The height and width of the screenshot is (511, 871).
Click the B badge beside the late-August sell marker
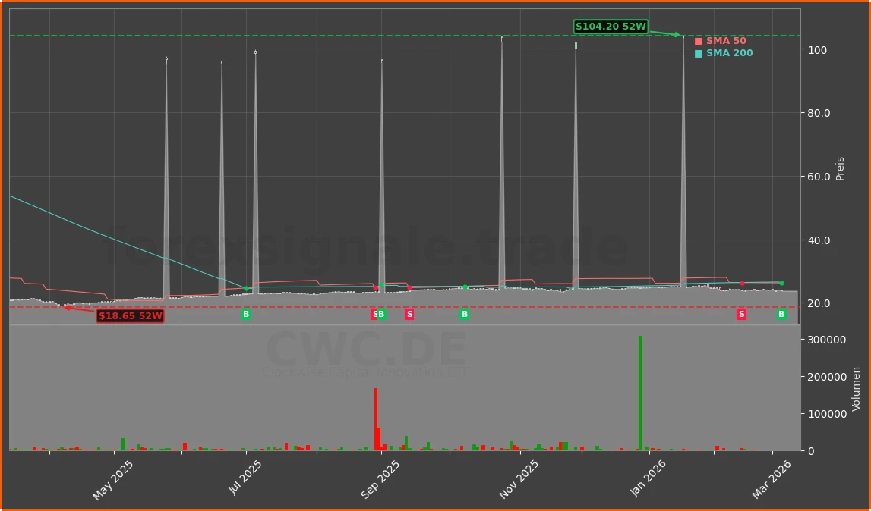pos(383,314)
